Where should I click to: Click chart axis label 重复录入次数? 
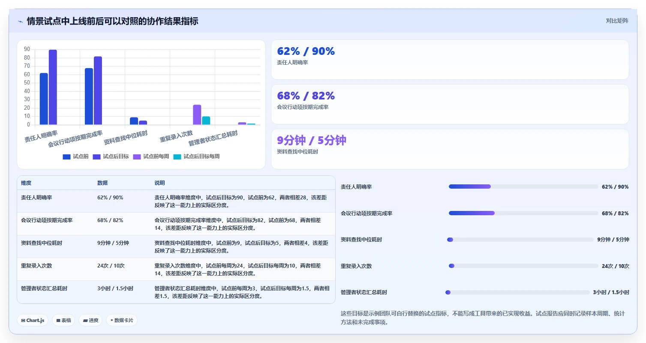[x=176, y=136]
